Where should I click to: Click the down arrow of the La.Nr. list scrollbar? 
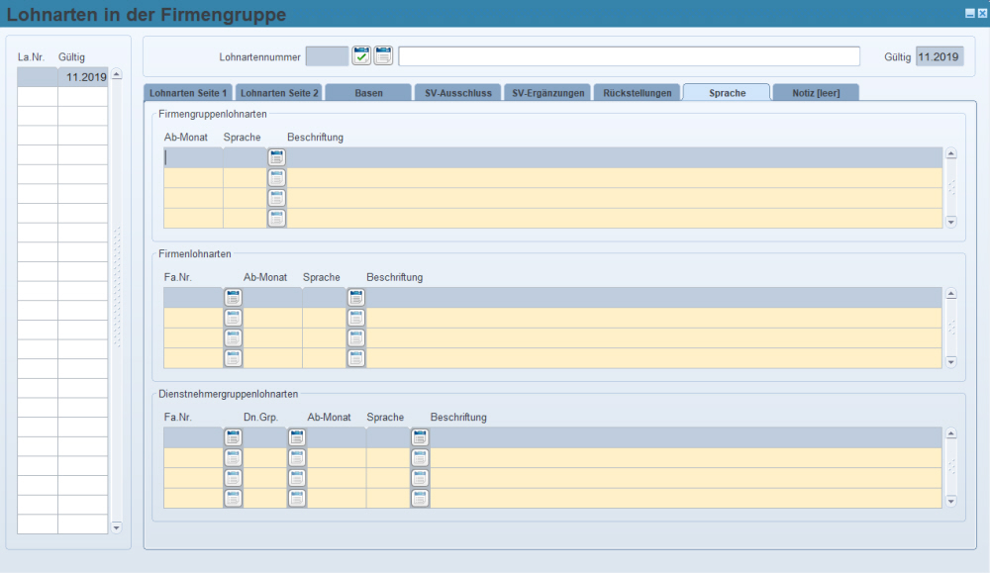(117, 526)
